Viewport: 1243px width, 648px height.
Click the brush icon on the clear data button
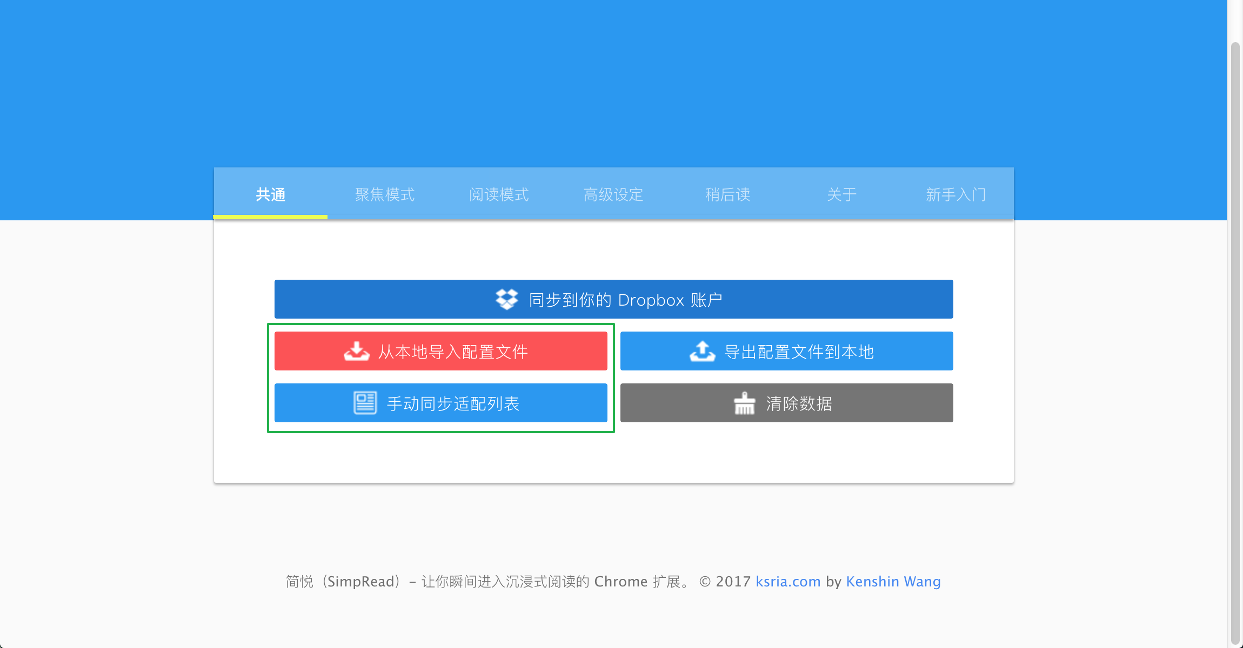pyautogui.click(x=745, y=402)
